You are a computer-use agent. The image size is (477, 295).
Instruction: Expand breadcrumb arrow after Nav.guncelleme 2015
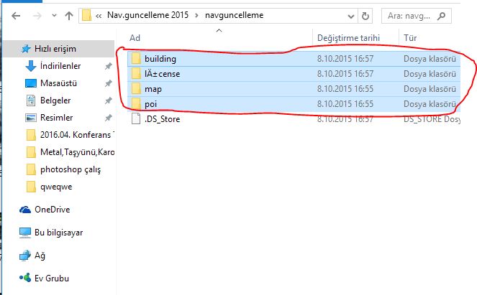196,15
